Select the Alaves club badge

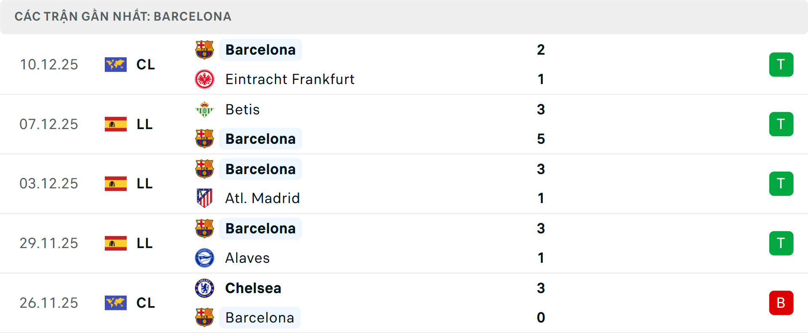[205, 258]
